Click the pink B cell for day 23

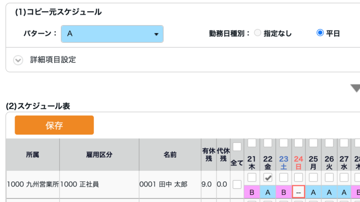pyautogui.click(x=284, y=192)
